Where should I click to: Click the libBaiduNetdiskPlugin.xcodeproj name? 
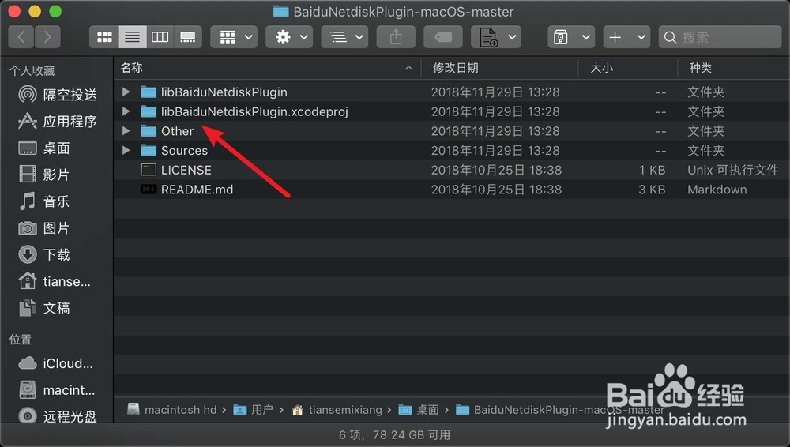pos(254,111)
